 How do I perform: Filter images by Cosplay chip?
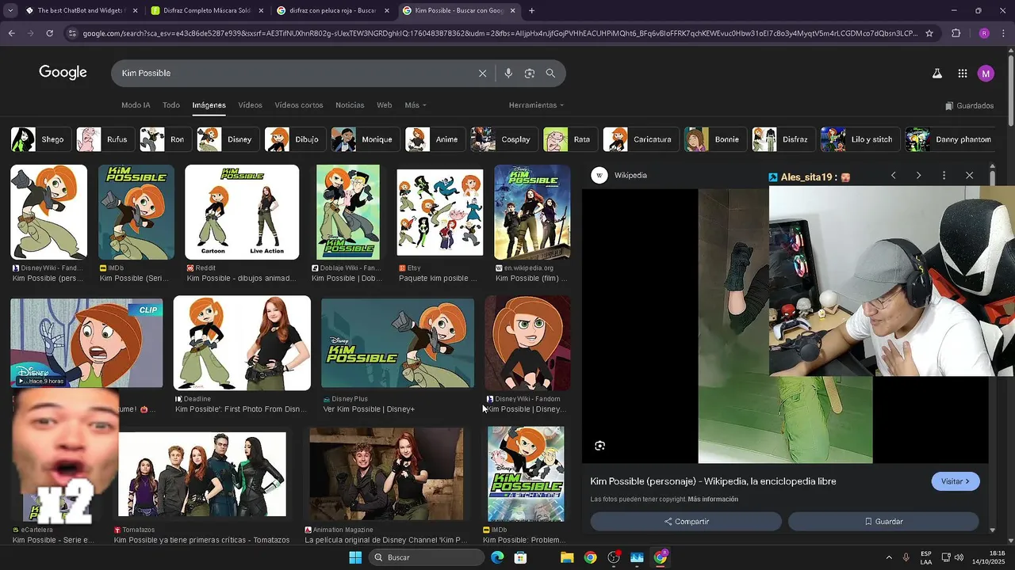click(503, 139)
